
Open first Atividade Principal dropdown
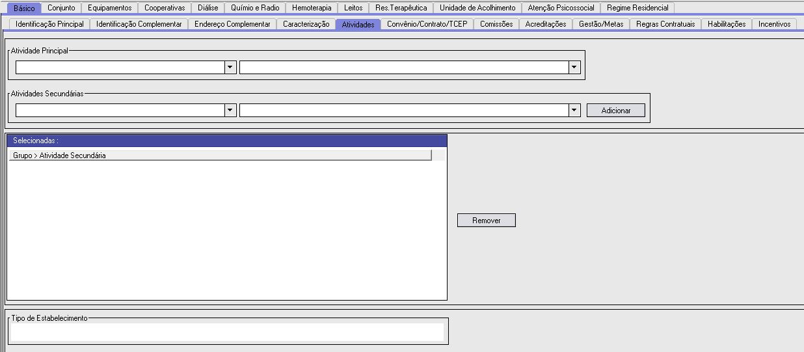pyautogui.click(x=230, y=68)
